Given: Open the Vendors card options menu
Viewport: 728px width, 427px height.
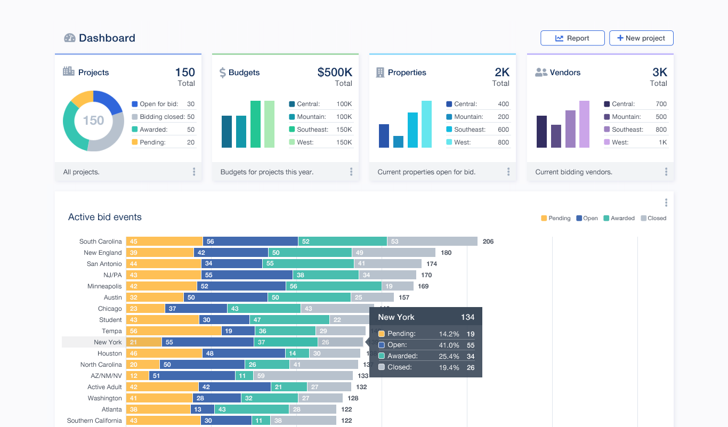Looking at the screenshot, I should (666, 172).
